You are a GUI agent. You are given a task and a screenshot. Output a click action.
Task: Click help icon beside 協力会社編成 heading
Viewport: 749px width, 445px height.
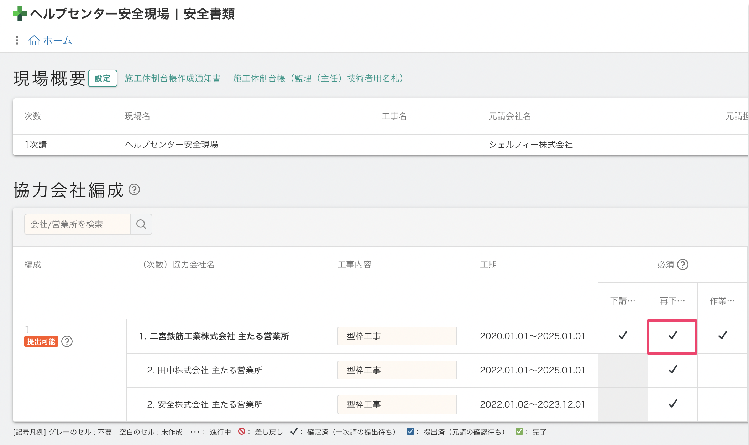(134, 189)
